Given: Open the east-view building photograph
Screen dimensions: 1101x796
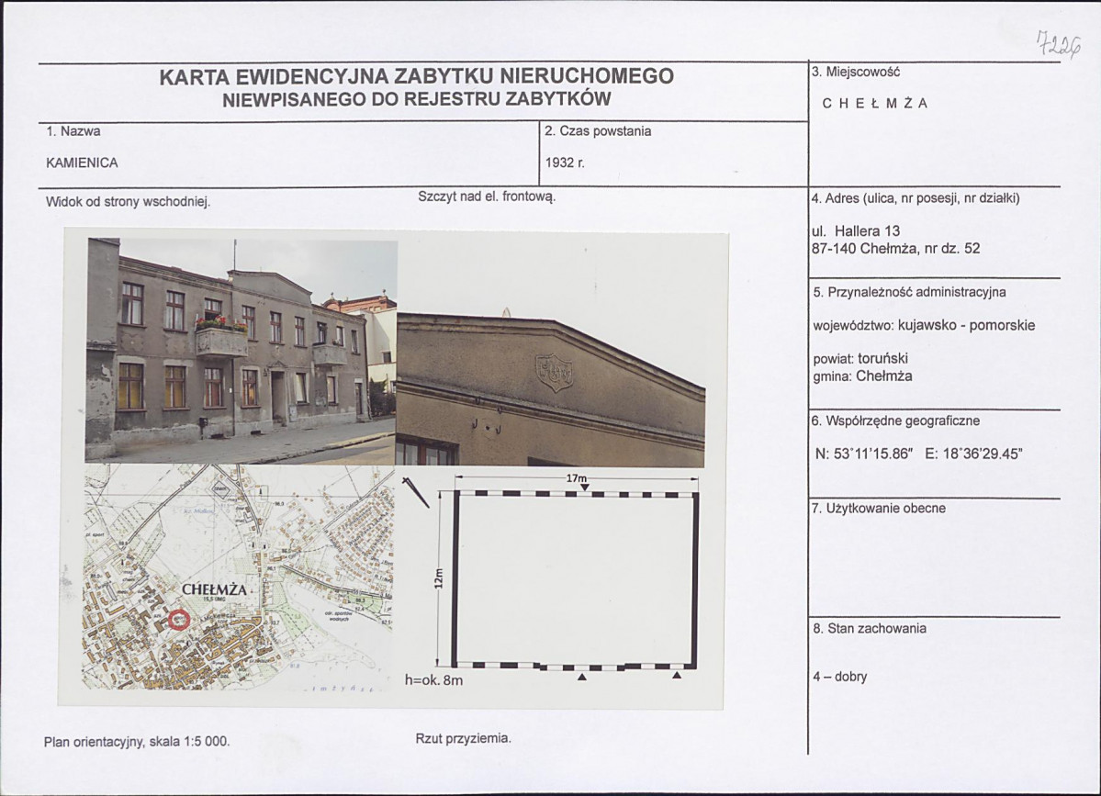Looking at the screenshot, I should (241, 351).
